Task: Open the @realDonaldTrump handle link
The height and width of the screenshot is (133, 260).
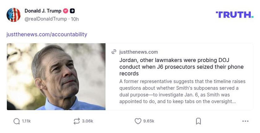Action: coord(45,19)
